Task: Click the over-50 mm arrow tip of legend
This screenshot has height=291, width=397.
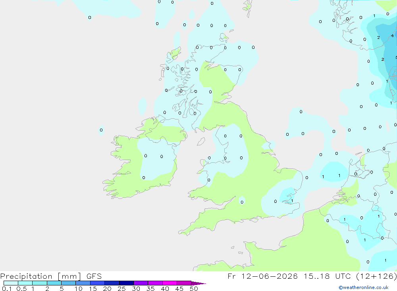Action: [x=198, y=283]
